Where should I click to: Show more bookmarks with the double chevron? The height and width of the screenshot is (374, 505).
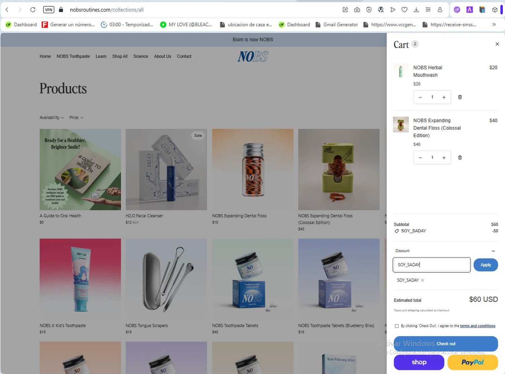(x=494, y=25)
